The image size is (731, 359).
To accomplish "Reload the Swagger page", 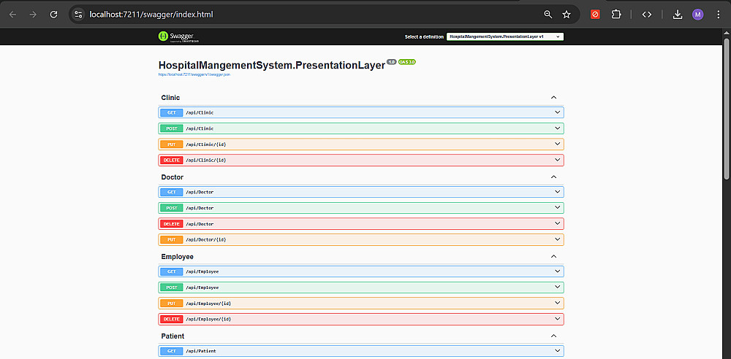I will point(53,15).
